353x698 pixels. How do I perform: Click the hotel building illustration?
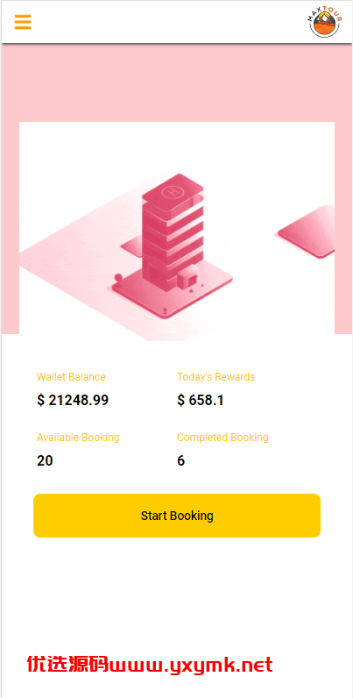point(173,246)
